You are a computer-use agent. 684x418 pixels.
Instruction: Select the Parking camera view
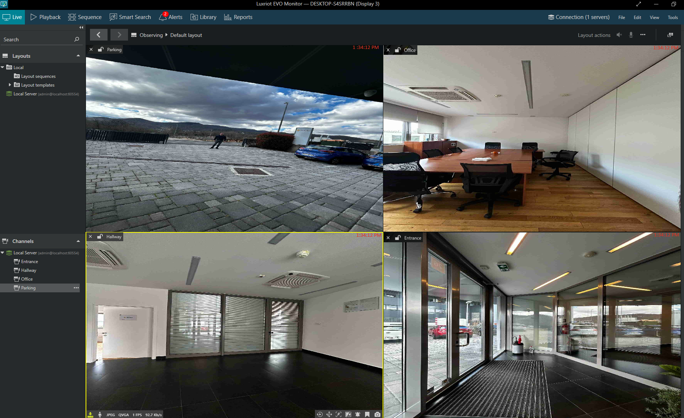point(234,138)
